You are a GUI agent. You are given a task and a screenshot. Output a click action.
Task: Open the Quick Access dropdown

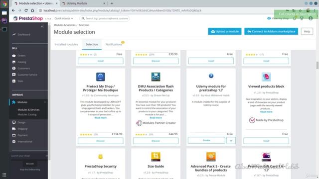click(63, 18)
